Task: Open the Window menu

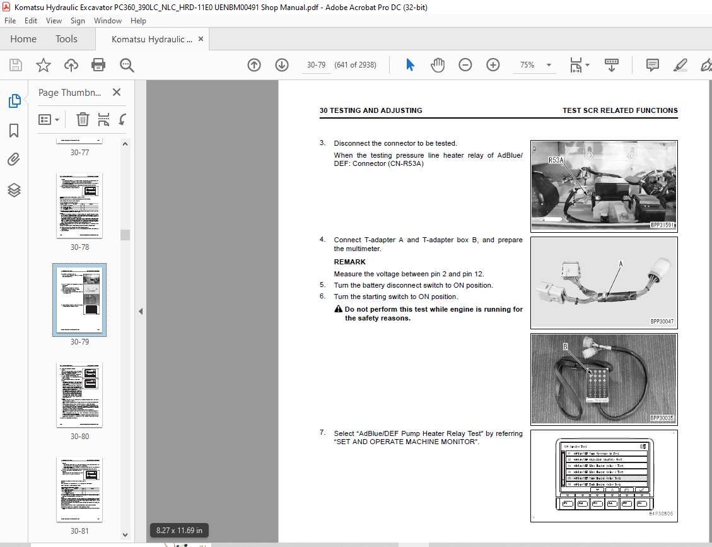Action: pos(108,20)
